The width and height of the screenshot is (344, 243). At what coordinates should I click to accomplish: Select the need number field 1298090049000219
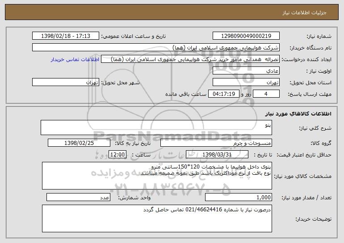point(246,36)
